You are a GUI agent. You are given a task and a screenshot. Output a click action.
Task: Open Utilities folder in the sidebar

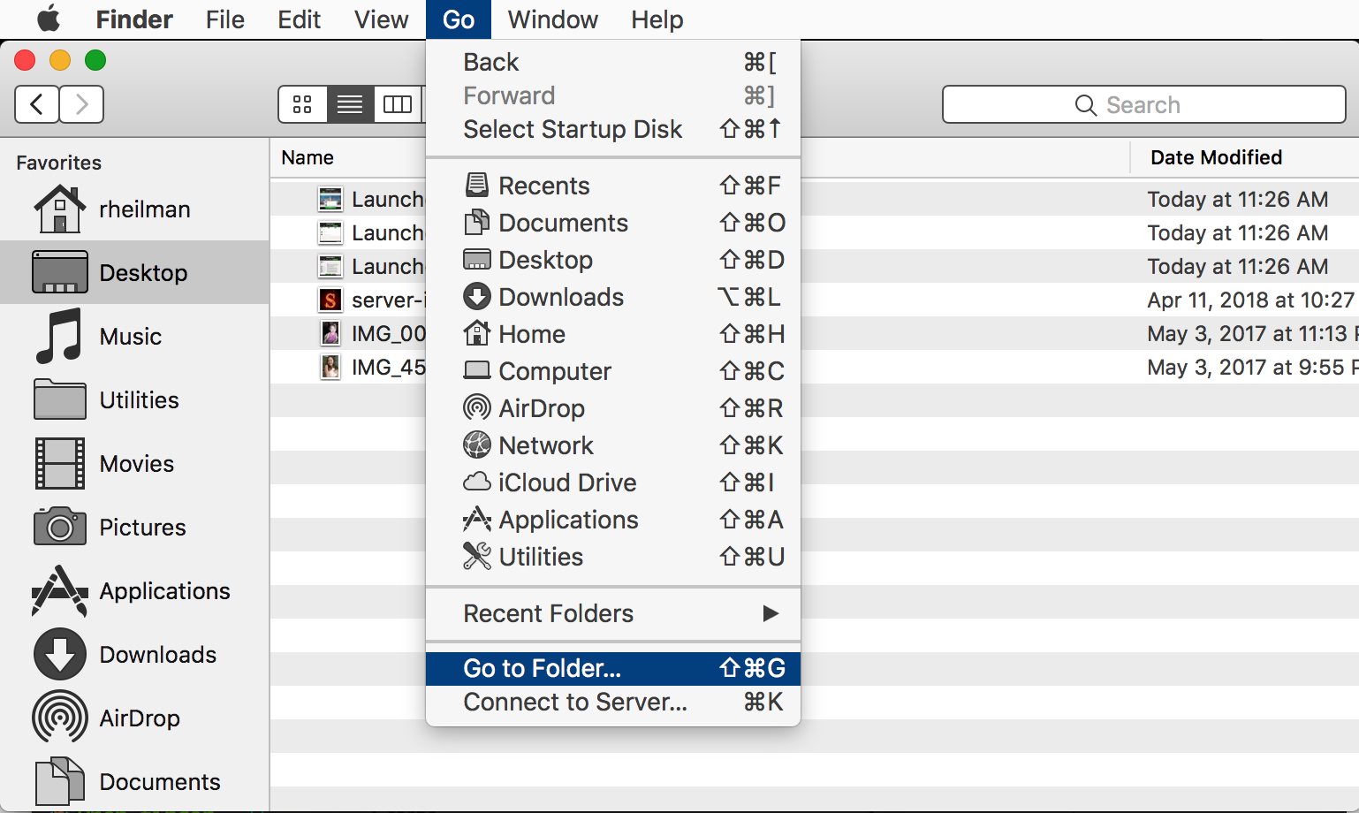134,399
